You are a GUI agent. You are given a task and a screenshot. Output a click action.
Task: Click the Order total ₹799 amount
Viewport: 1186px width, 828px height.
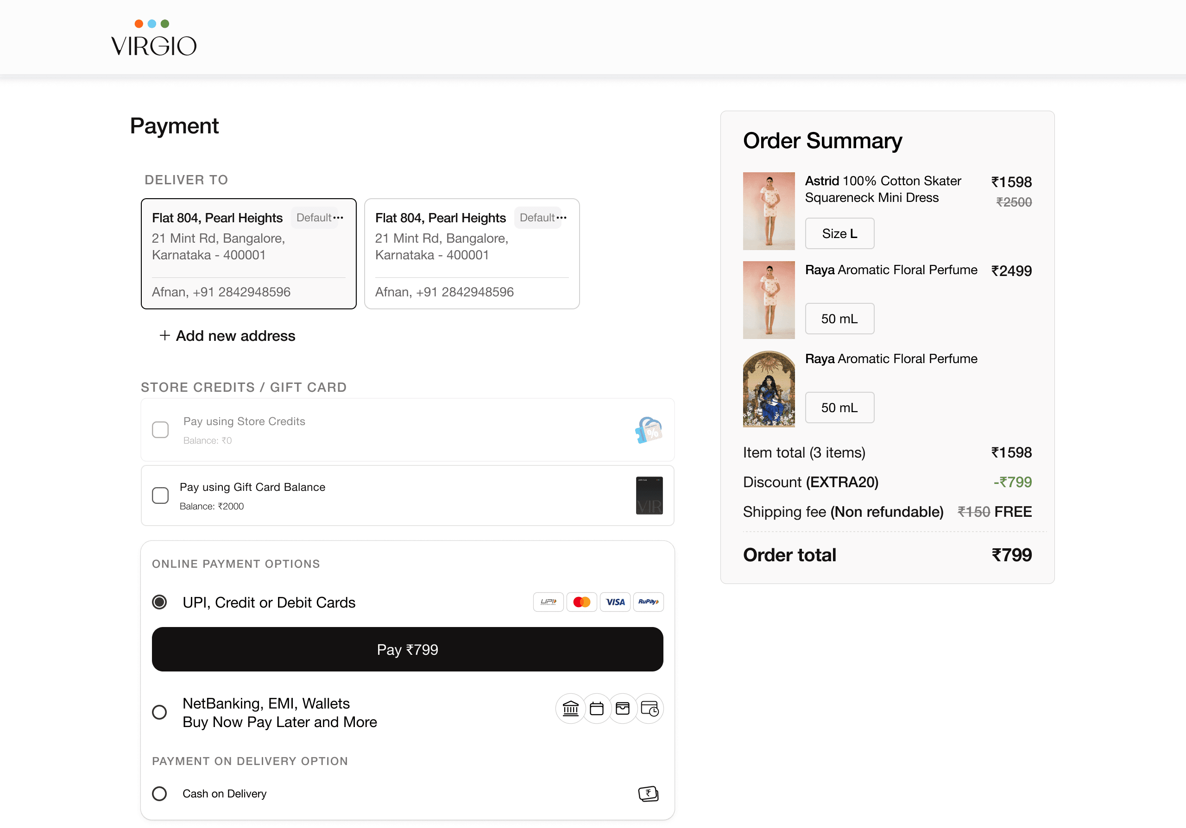1011,555
